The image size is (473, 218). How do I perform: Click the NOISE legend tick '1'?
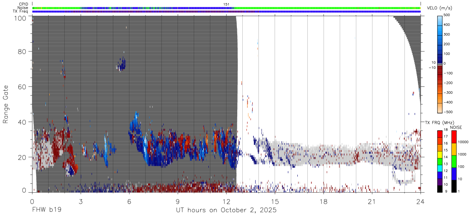pyautogui.click(x=458, y=191)
